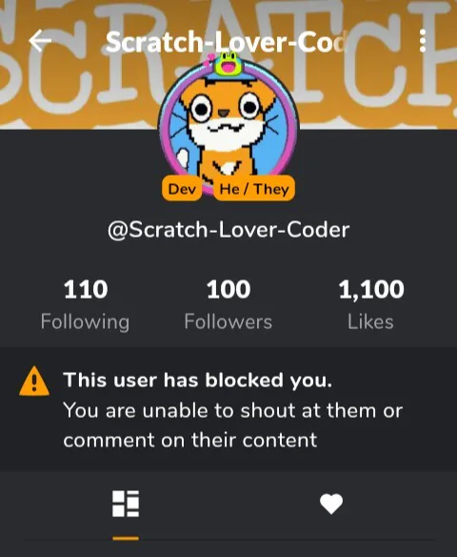Screen dimensions: 457x557
Task: Switch to the liked heart tab
Action: pyautogui.click(x=331, y=504)
